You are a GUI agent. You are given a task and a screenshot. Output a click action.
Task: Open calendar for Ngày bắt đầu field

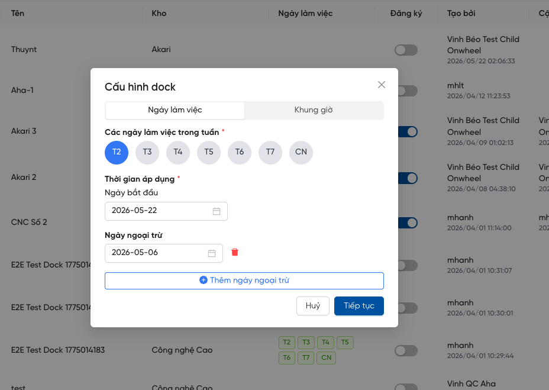point(217,211)
